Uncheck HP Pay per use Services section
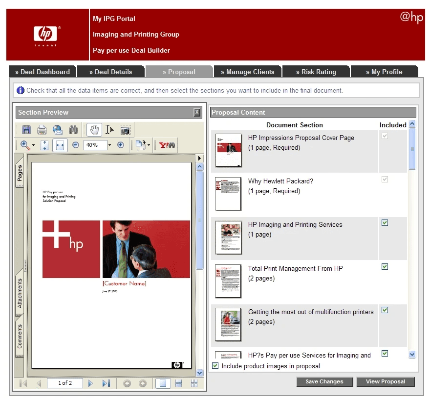The height and width of the screenshot is (399, 430). tap(385, 353)
